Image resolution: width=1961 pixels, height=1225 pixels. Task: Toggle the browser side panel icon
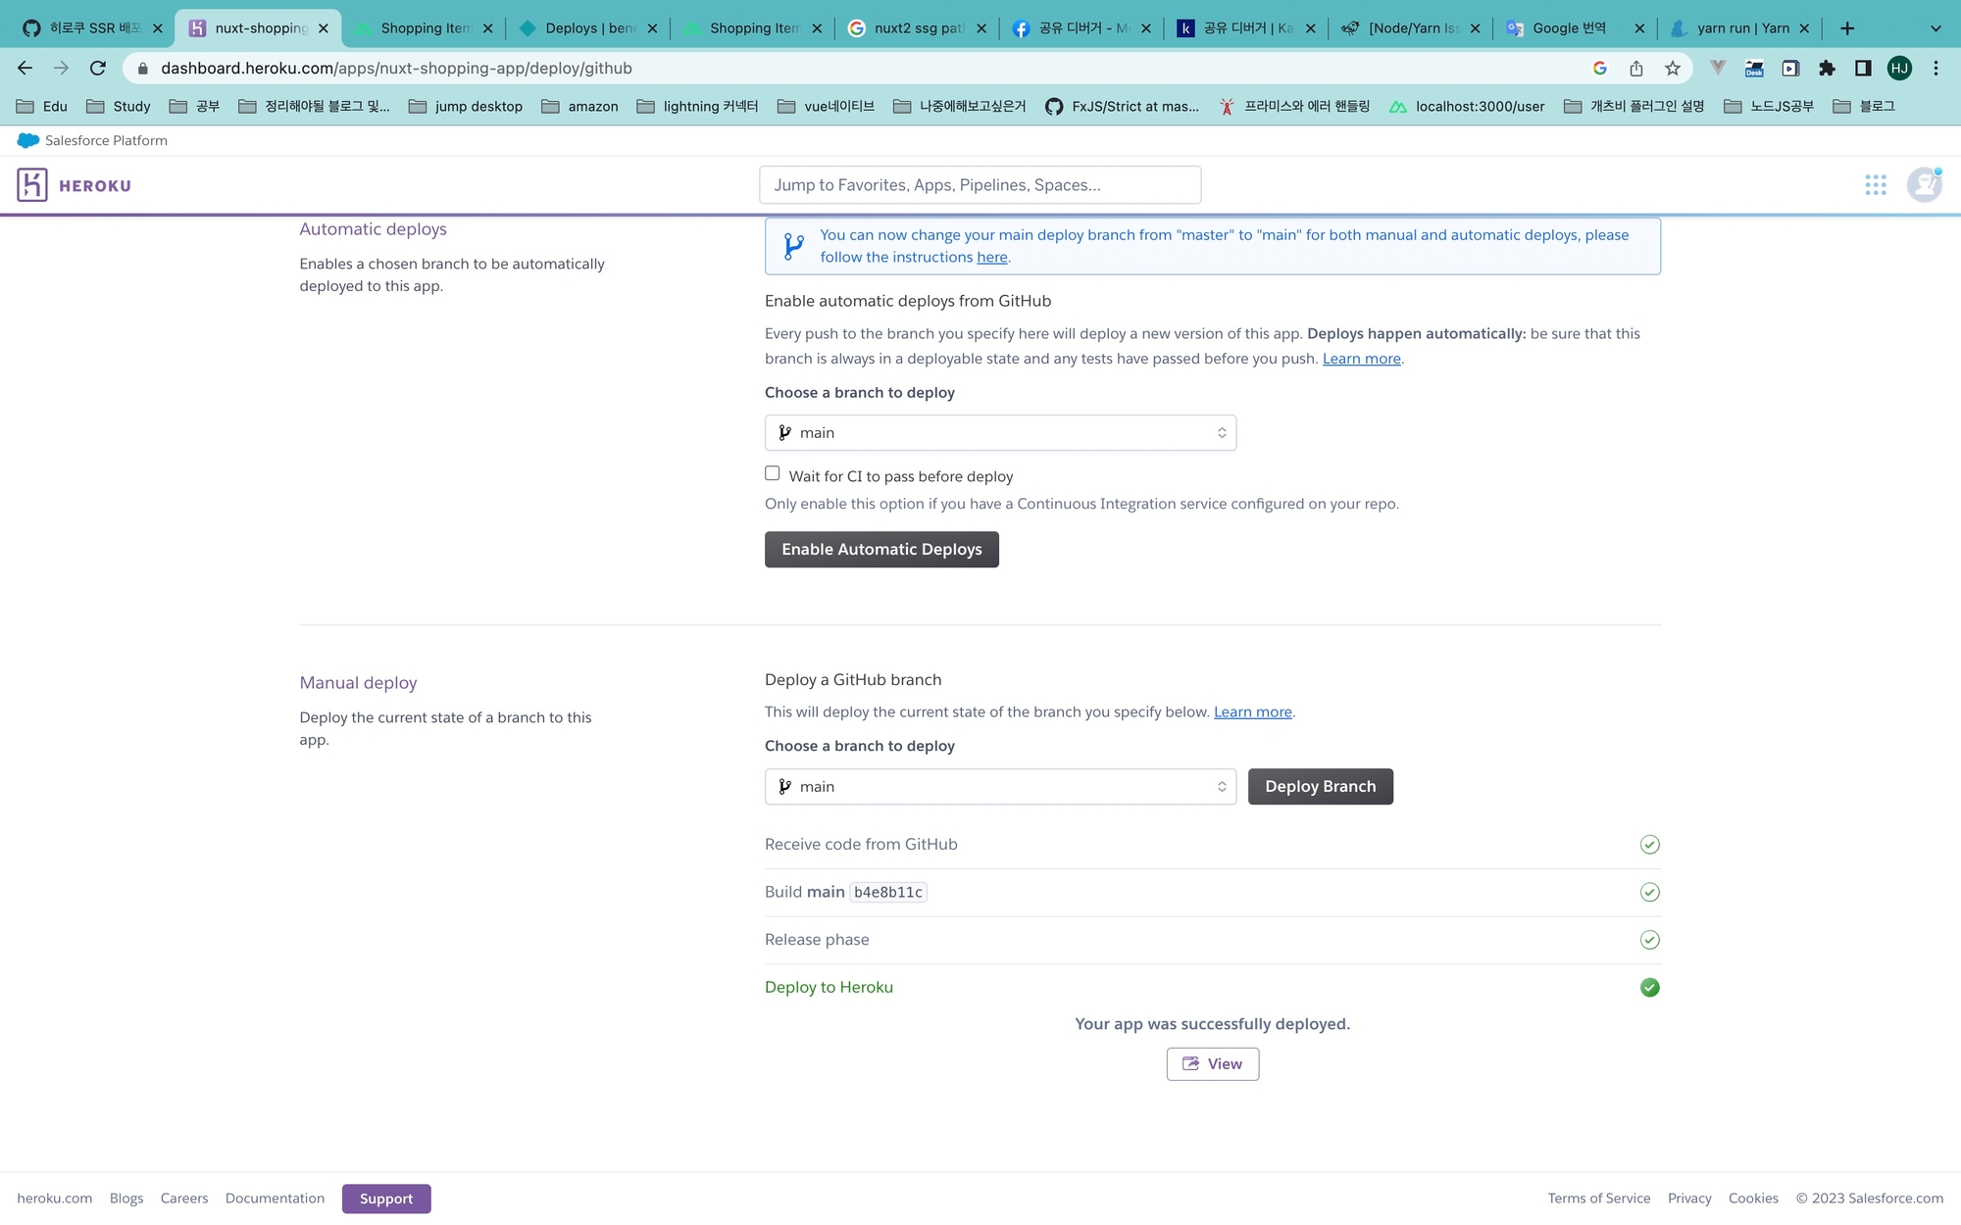point(1863,68)
